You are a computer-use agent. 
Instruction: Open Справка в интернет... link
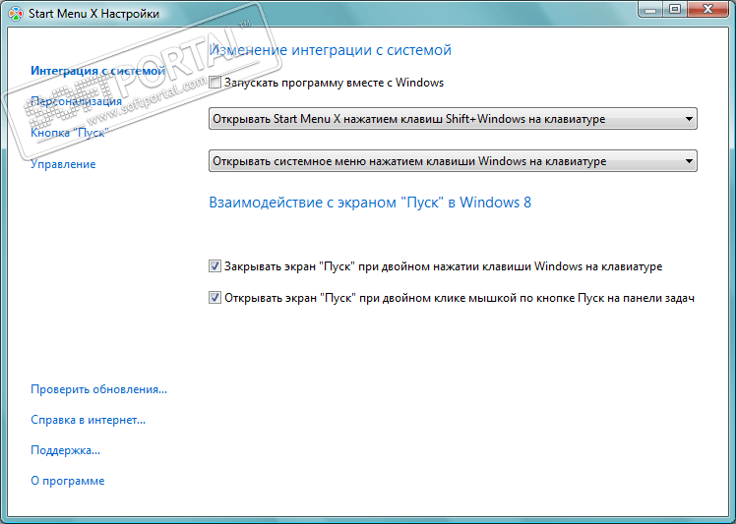(x=88, y=421)
